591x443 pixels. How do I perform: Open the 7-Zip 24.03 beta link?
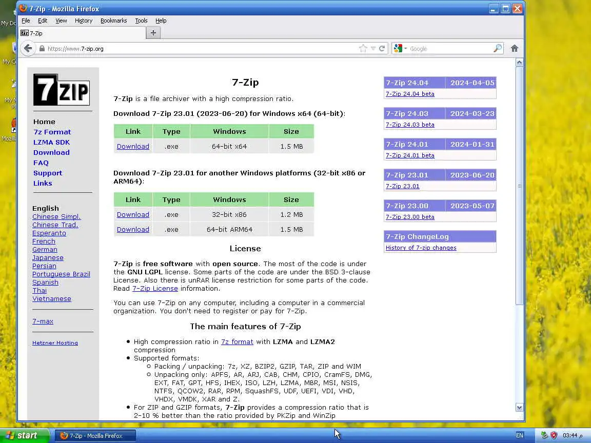click(410, 125)
